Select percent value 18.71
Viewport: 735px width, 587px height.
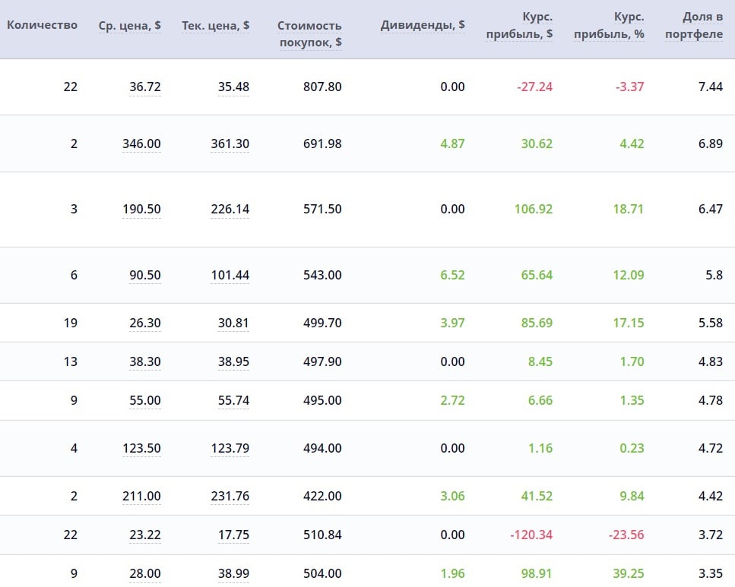629,209
